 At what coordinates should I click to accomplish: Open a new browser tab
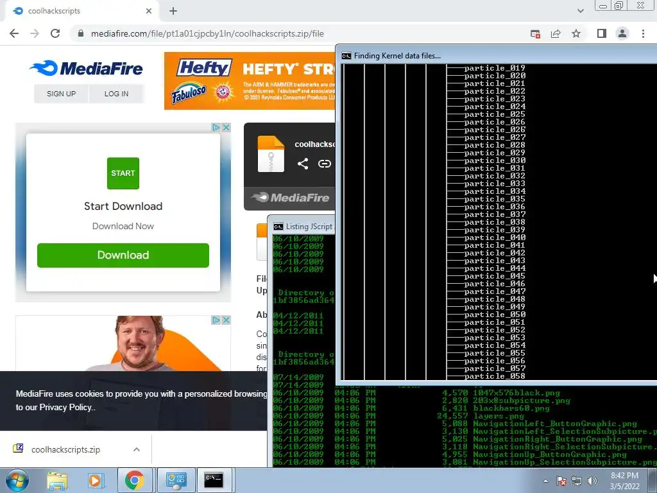(173, 11)
